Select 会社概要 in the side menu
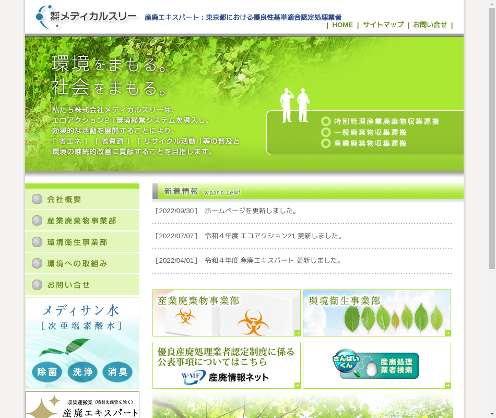 (82, 199)
